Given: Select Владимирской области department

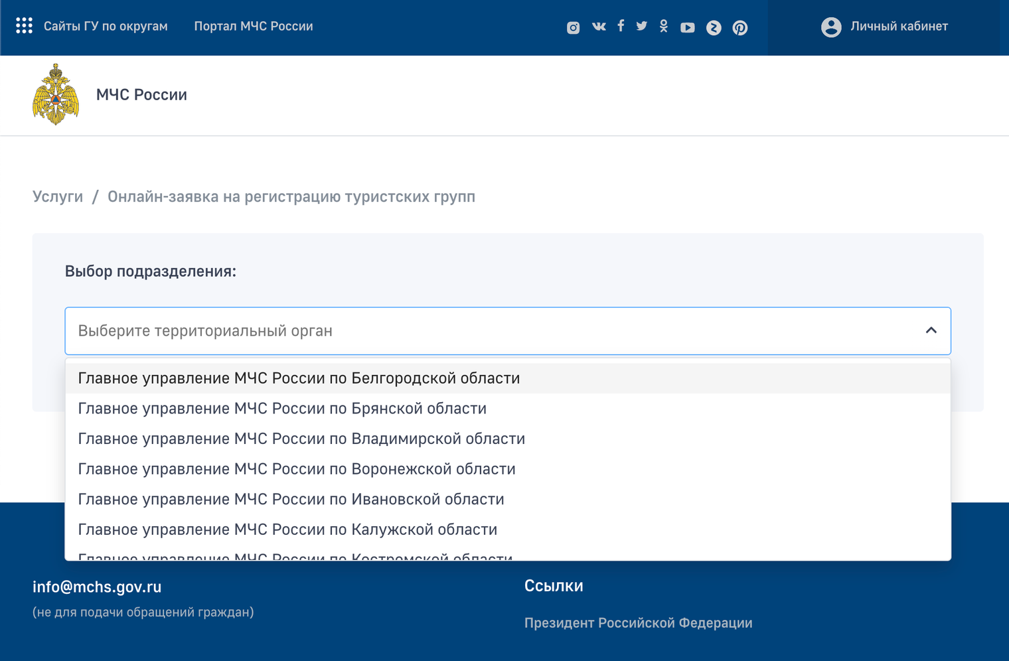Looking at the screenshot, I should [x=508, y=439].
